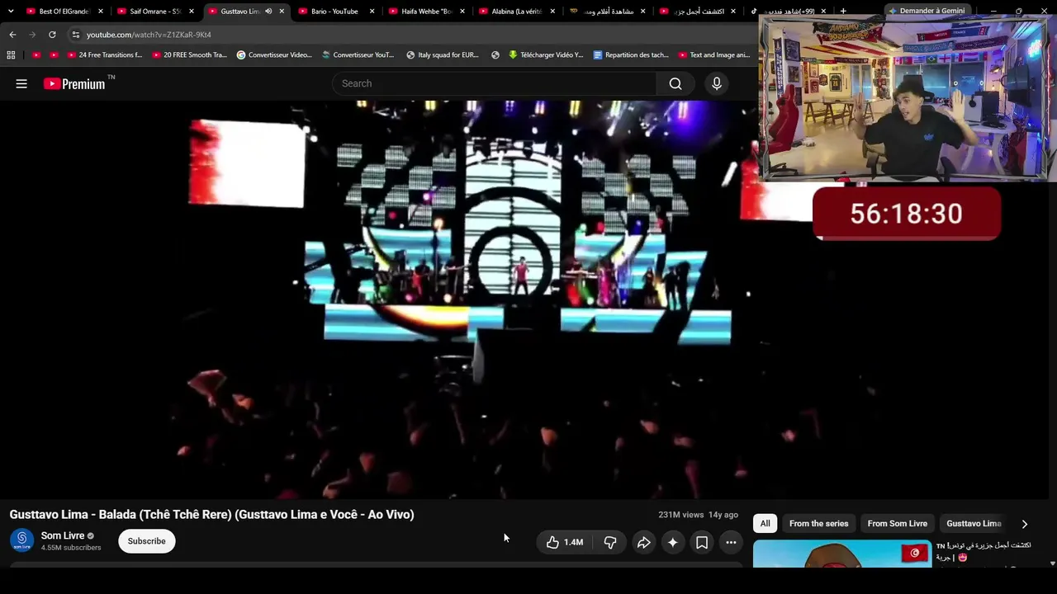Click the sparkle Ask icon
The width and height of the screenshot is (1057, 594).
(x=673, y=542)
